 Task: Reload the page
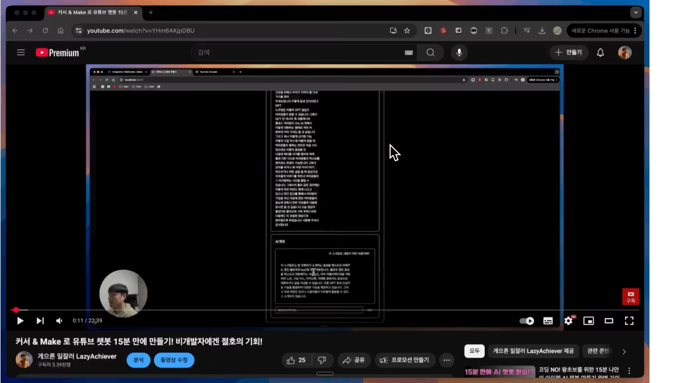45,30
